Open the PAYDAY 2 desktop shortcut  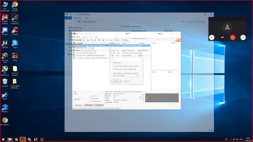pos(5,108)
